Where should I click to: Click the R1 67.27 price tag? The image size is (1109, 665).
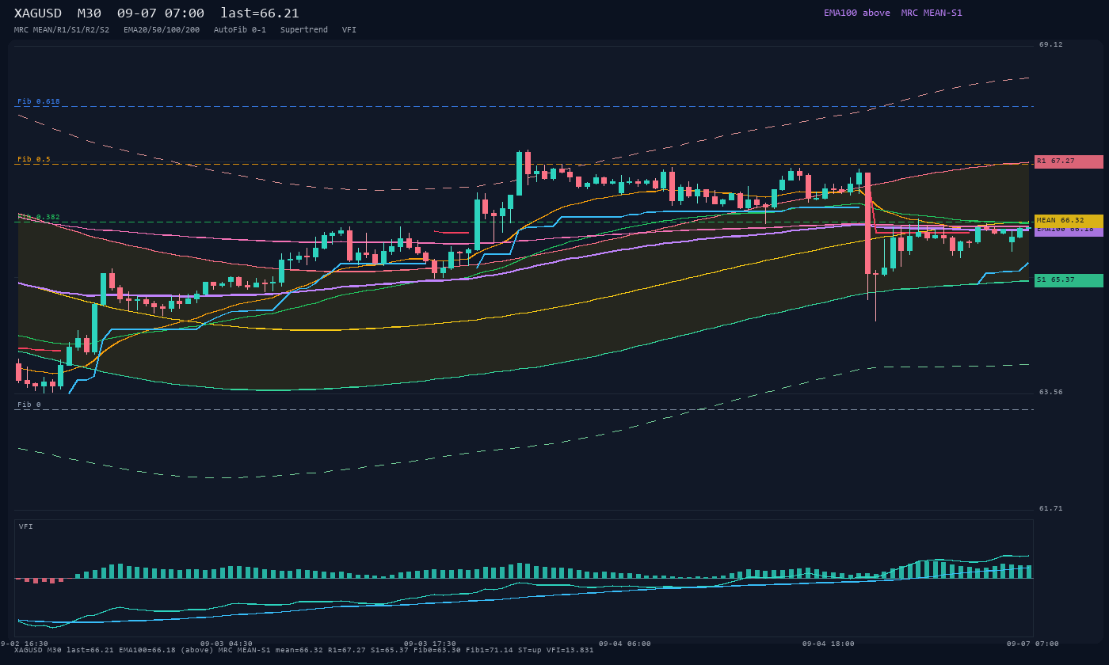pos(1069,161)
